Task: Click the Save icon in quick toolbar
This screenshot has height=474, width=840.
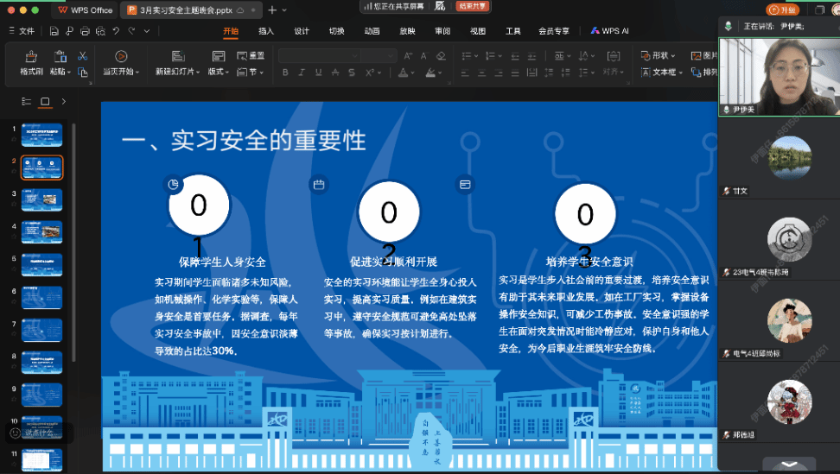Action: tap(54, 31)
